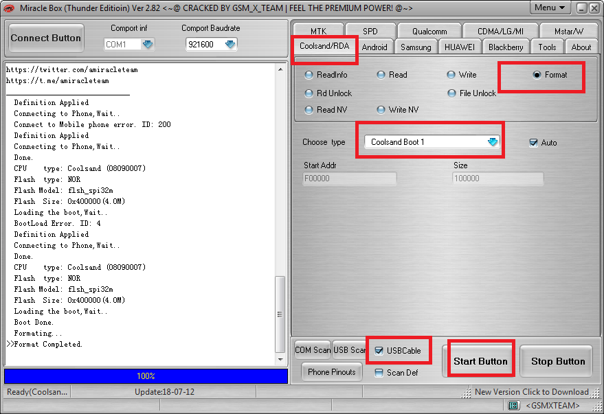The image size is (604, 414).
Task: Click the keyboard icon in the status bar
Action: click(513, 405)
